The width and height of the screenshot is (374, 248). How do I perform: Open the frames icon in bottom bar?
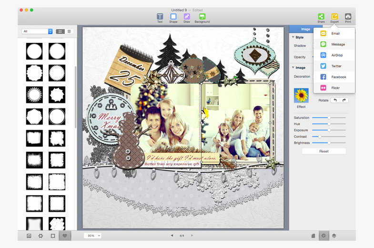tap(53, 236)
